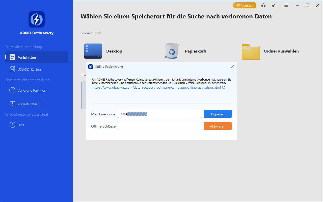Close the Offline-Registrierung dialog
Screen dimensions: 323x202
click(232, 67)
